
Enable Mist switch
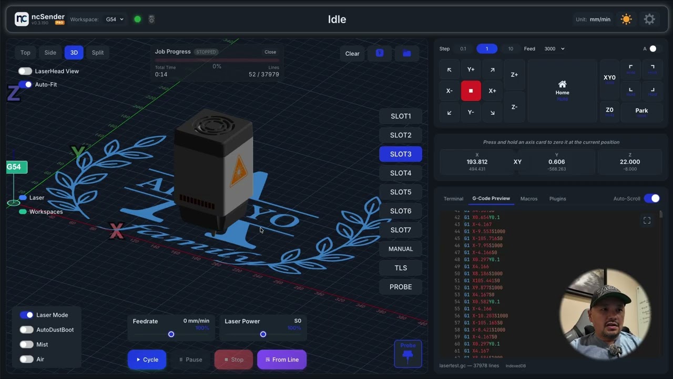pos(26,344)
